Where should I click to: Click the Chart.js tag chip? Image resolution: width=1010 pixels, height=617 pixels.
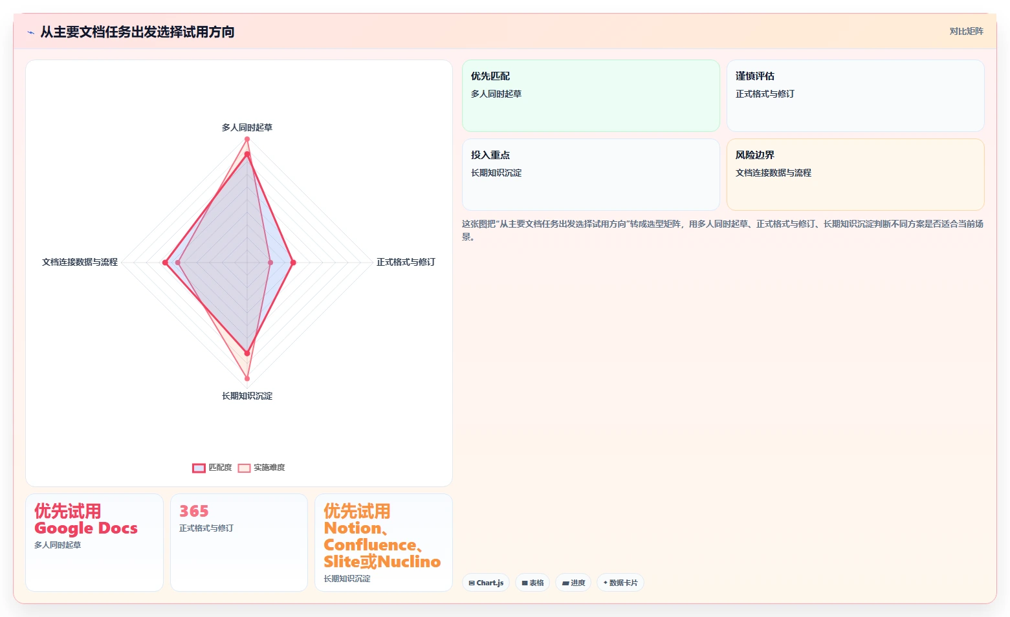[486, 583]
